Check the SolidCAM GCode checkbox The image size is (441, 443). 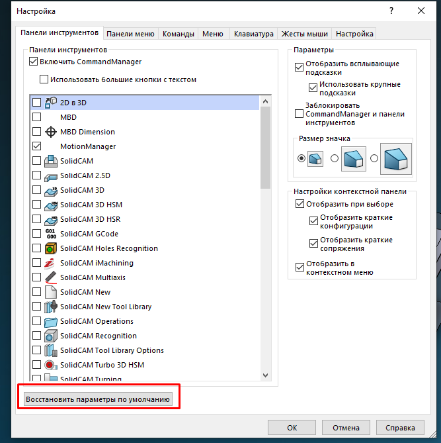[x=36, y=233]
